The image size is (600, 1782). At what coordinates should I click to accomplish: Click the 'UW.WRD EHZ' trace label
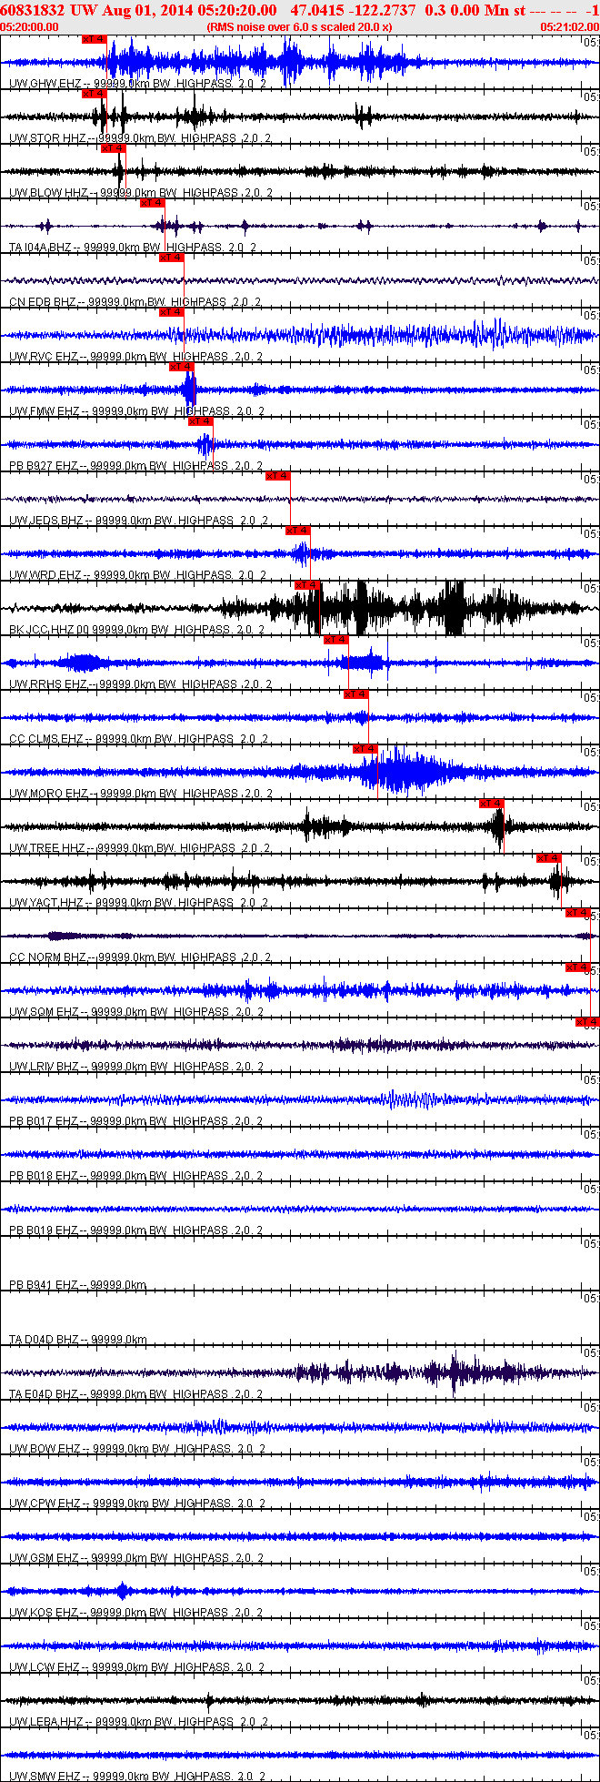[x=45, y=575]
